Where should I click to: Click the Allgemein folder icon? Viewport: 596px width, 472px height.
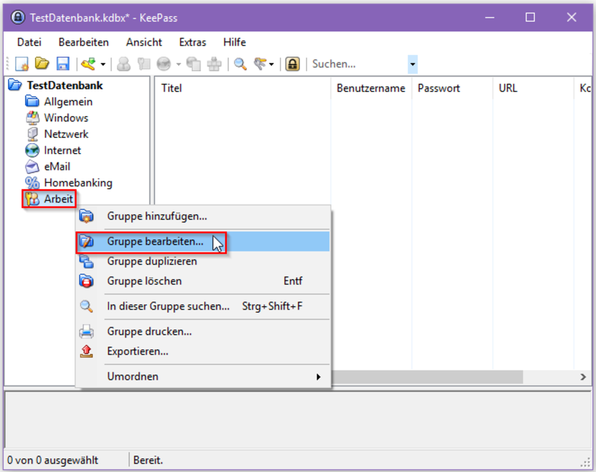tap(32, 102)
